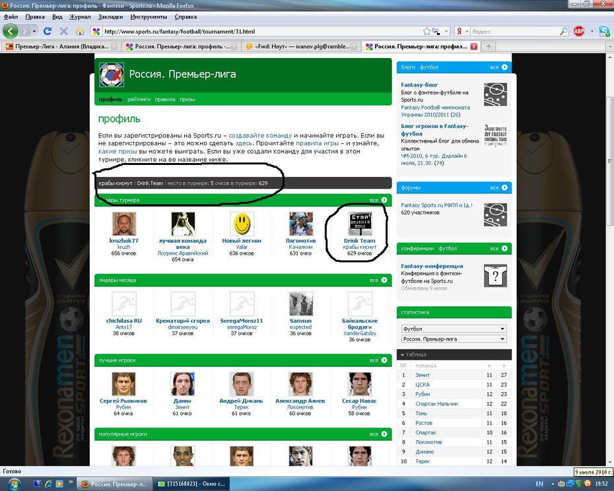Screen dimensions: 614x491
Task: Click the Fantasy-конференция link
Action: click(432, 266)
